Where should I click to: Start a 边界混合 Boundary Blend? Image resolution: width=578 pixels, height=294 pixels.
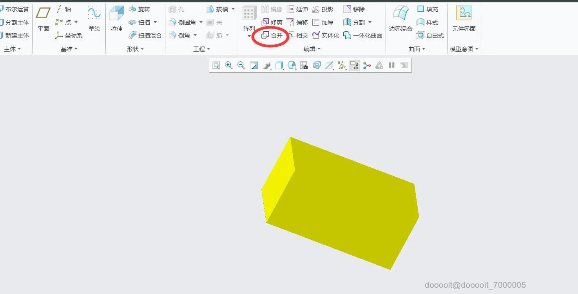[x=400, y=18]
